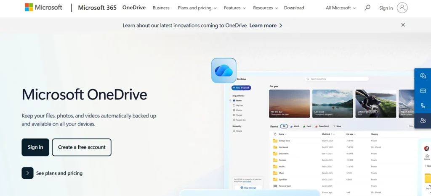Click the Health folder icon
Image resolution: width=431 pixels, height=196 pixels.
[x=275, y=166]
